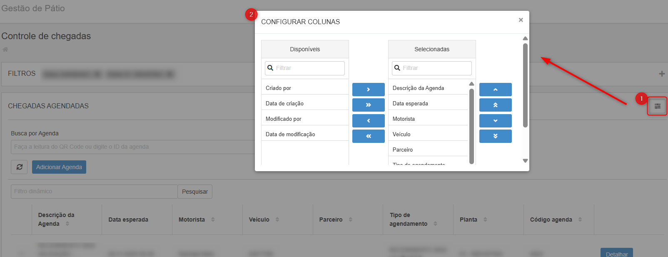Move selected column to the bottom
This screenshot has width=668, height=257.
(x=495, y=136)
